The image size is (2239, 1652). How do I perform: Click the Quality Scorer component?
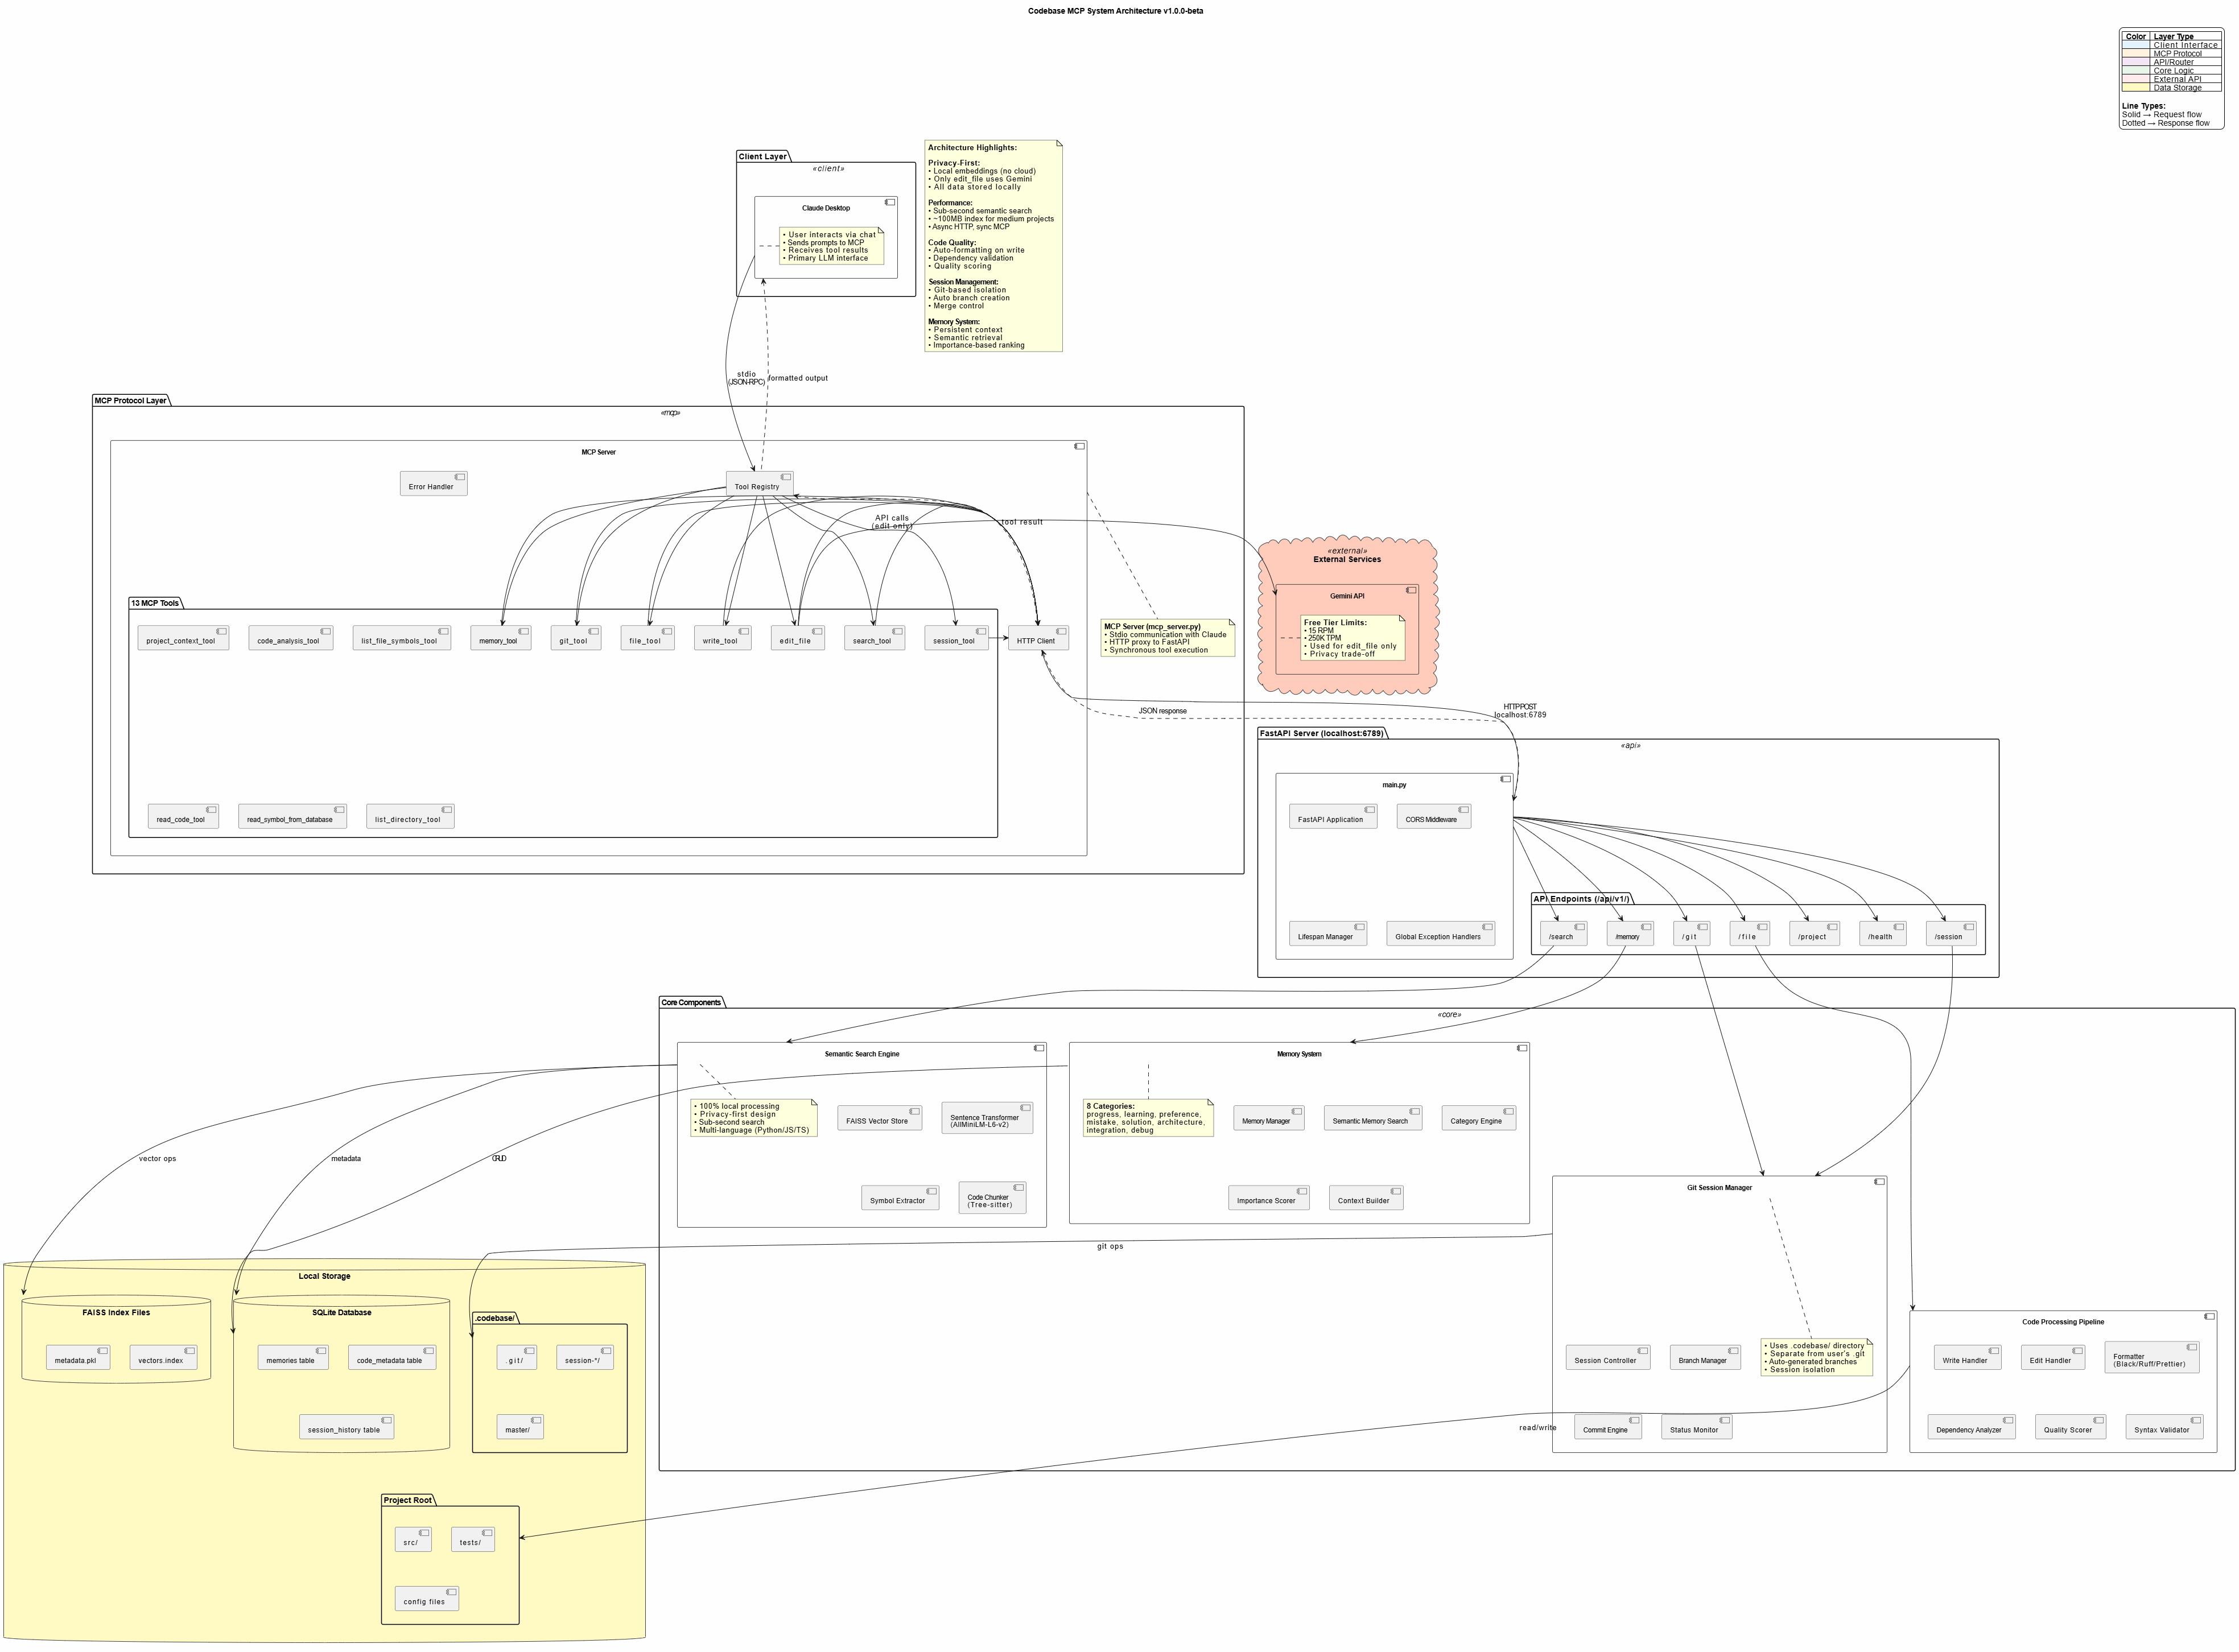click(2070, 1427)
